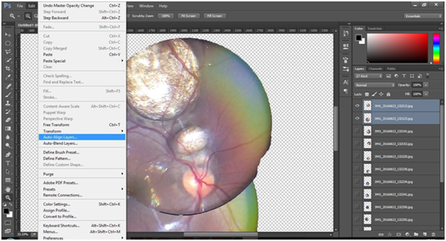Click the Fill Screen button
Viewport: 446px width, 241px height.
pos(215,16)
